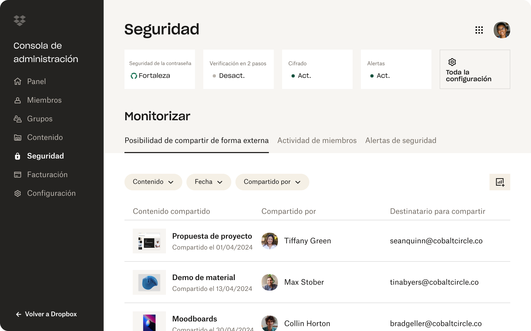Click the Seguridad lock icon

point(18,156)
